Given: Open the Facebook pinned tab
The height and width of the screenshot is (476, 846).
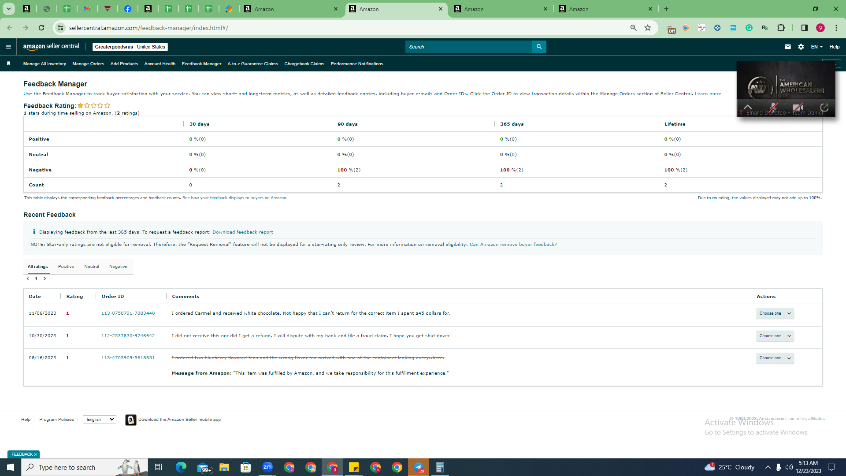Looking at the screenshot, I should 128,9.
